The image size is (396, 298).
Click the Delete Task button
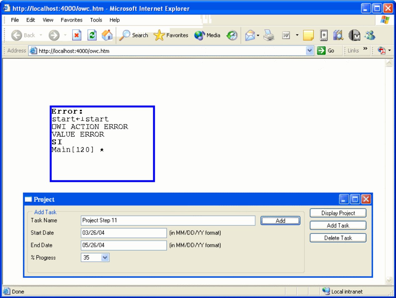[x=338, y=238]
